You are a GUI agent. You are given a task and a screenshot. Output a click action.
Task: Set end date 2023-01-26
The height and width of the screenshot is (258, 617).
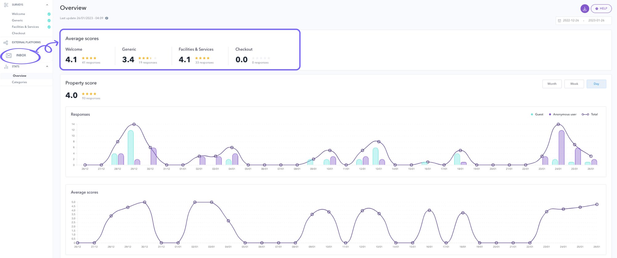pos(596,20)
